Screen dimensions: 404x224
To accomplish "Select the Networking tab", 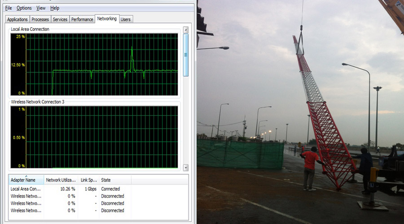I will (107, 18).
